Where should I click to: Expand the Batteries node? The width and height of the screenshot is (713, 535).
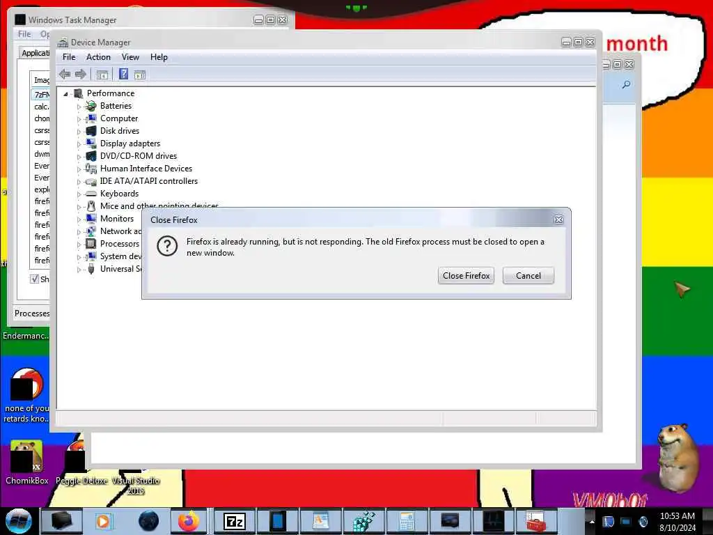tap(79, 107)
